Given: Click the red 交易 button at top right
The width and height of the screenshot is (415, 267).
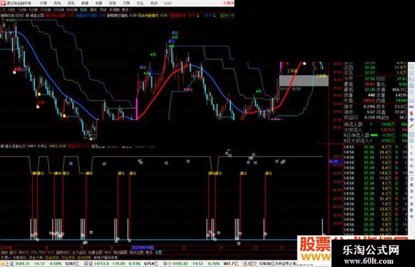Looking at the screenshot, I should 228,3.
